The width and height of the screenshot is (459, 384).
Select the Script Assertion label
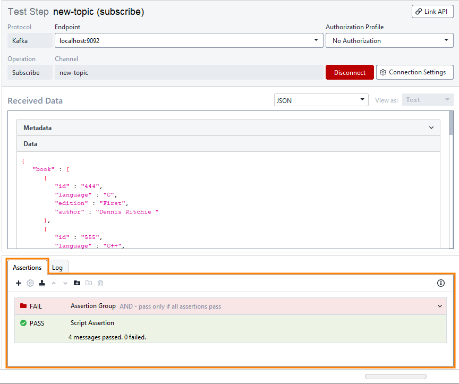pyautogui.click(x=92, y=323)
